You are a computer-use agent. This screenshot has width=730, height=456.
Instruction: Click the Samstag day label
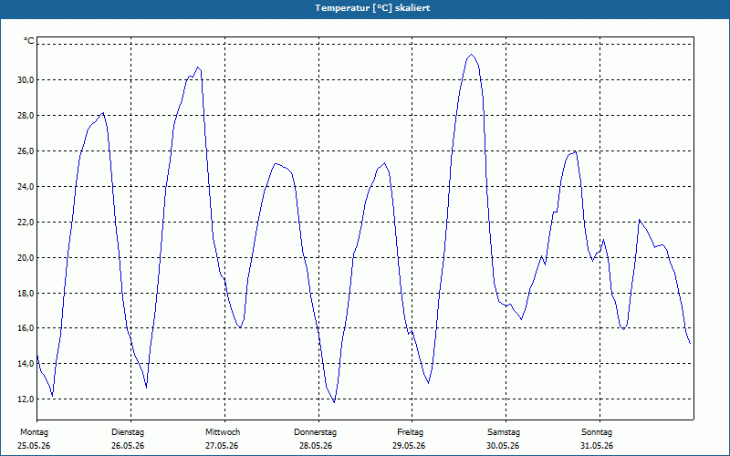pos(504,432)
